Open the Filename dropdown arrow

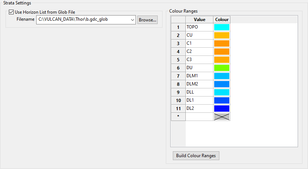[x=133, y=20]
